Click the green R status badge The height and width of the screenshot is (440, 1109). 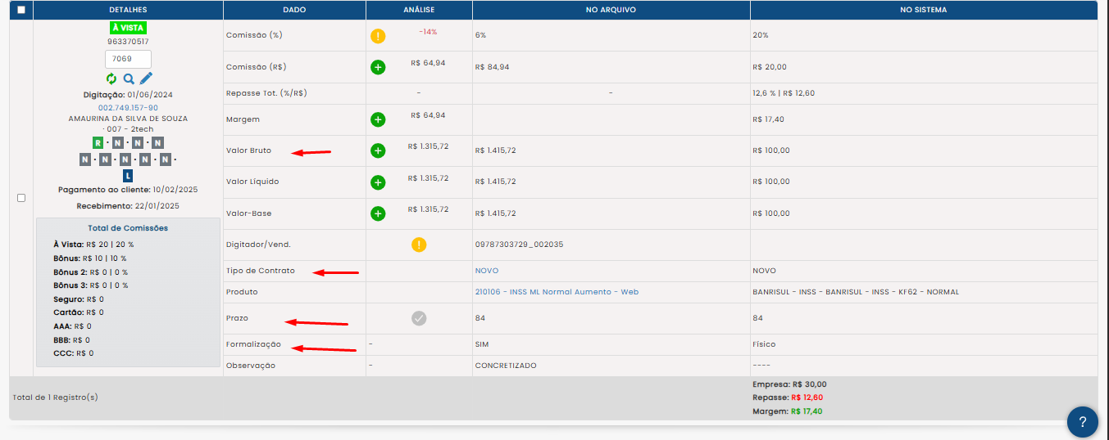tap(98, 143)
